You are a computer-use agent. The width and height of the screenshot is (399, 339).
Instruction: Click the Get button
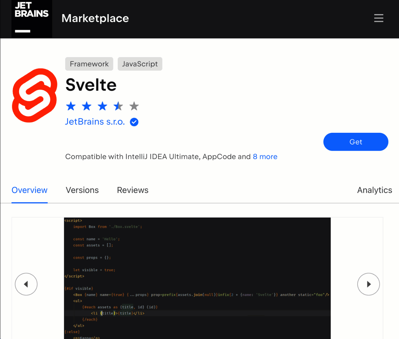coord(356,142)
